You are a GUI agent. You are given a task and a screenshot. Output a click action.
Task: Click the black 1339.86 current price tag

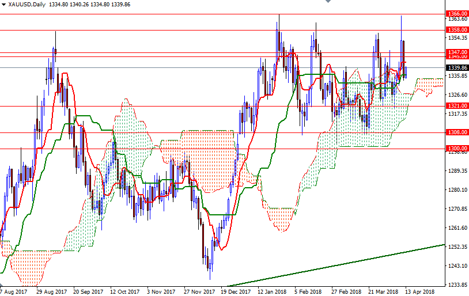coord(457,67)
